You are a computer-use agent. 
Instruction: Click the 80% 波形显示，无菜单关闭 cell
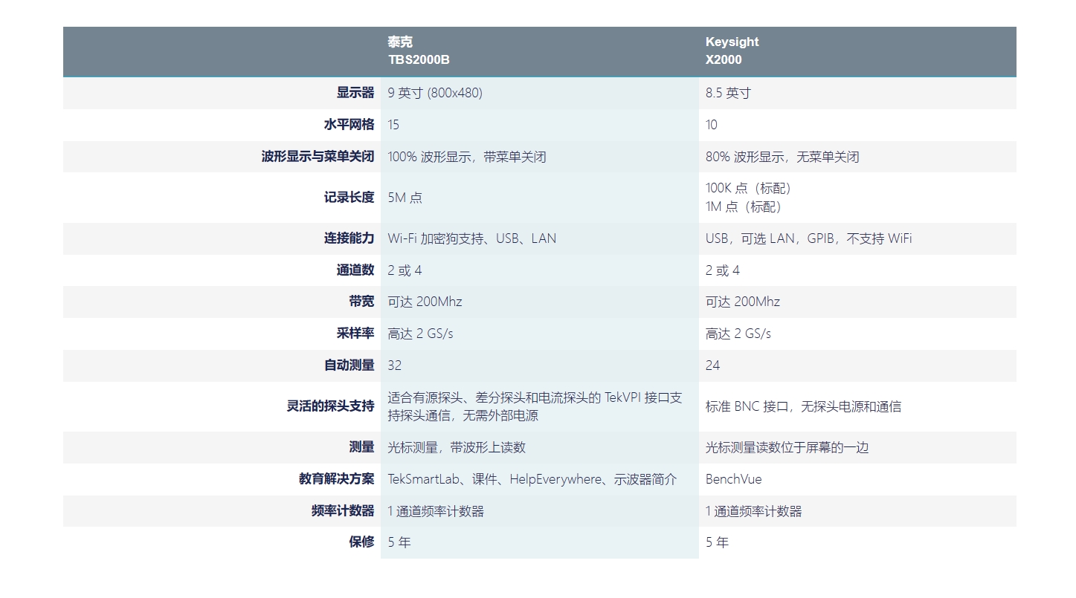(x=782, y=157)
